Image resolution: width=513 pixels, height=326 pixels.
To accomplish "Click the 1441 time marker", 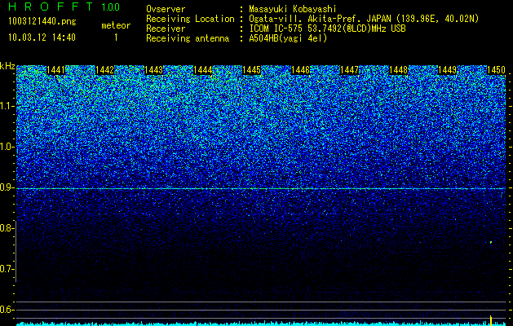I will coord(56,70).
